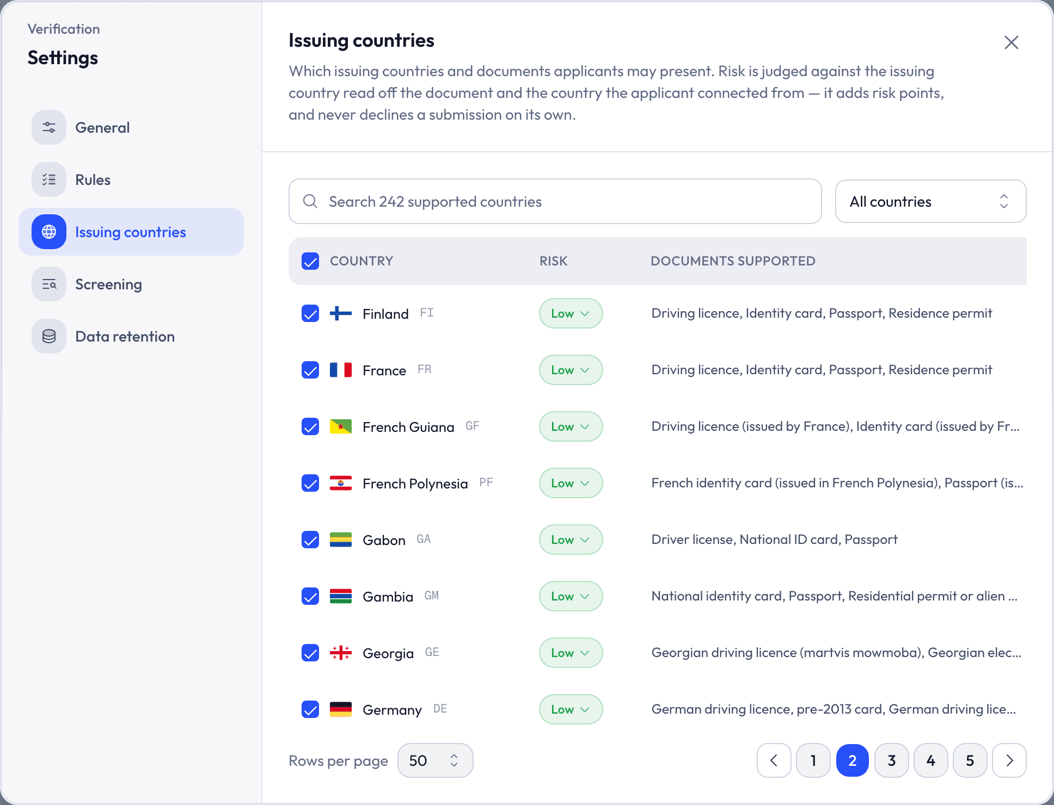
Task: Click the DOCUMENTS SUPPORTED column header
Action: [733, 261]
